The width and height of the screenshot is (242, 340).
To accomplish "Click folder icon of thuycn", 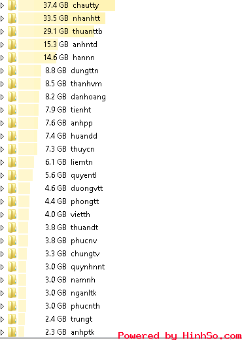I will (x=12, y=149).
